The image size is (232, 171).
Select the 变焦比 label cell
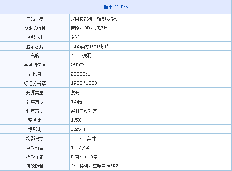tap(35, 120)
